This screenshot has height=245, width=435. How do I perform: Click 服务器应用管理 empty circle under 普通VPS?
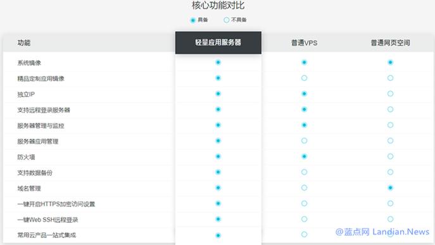(x=304, y=141)
